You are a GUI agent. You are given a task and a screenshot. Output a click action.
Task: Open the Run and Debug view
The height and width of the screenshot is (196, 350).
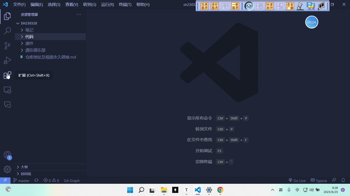click(7, 60)
